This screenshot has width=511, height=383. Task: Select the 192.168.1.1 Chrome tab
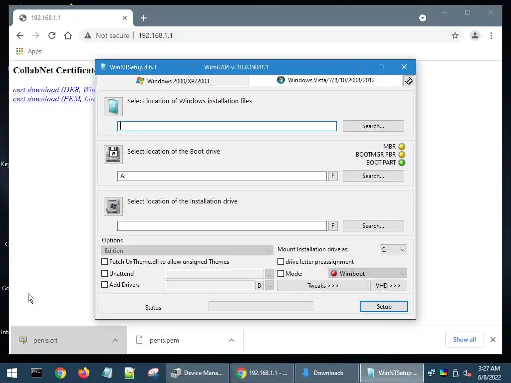pos(73,18)
